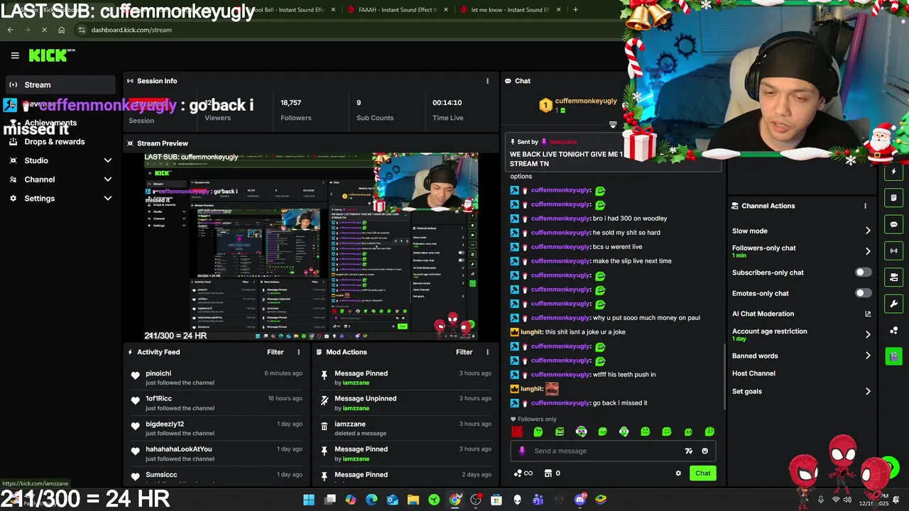Screen dimensions: 909x511
Task: Click the green clapperboard sidebar icon
Action: tap(894, 356)
